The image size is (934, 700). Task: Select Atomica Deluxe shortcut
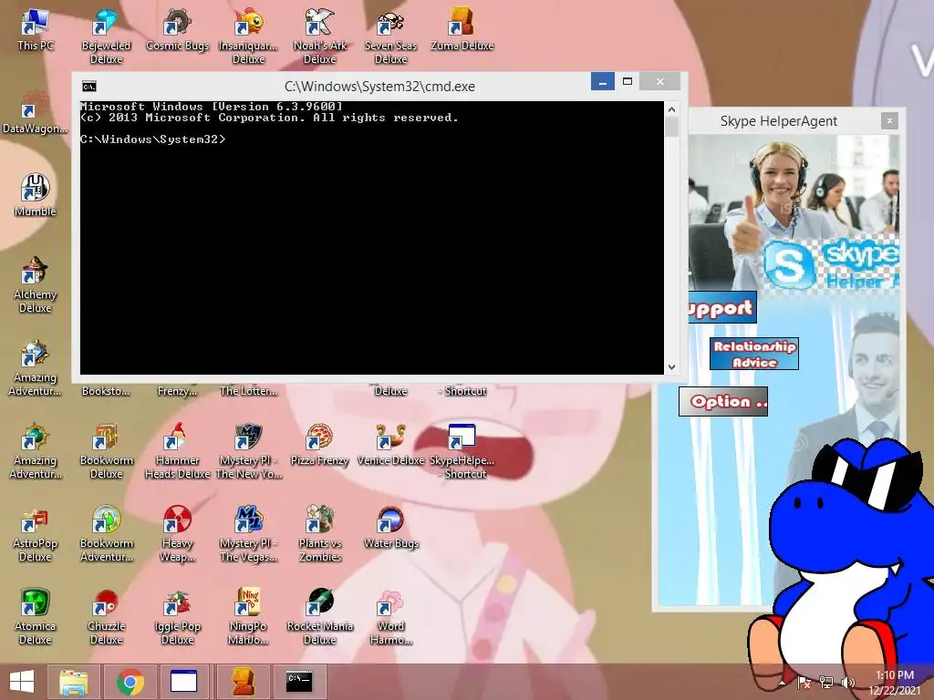click(x=36, y=617)
